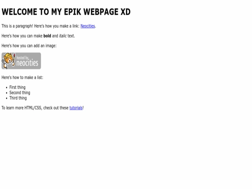Click 'Here's how you can add an image:' text
This screenshot has width=252, height=189.
(29, 46)
